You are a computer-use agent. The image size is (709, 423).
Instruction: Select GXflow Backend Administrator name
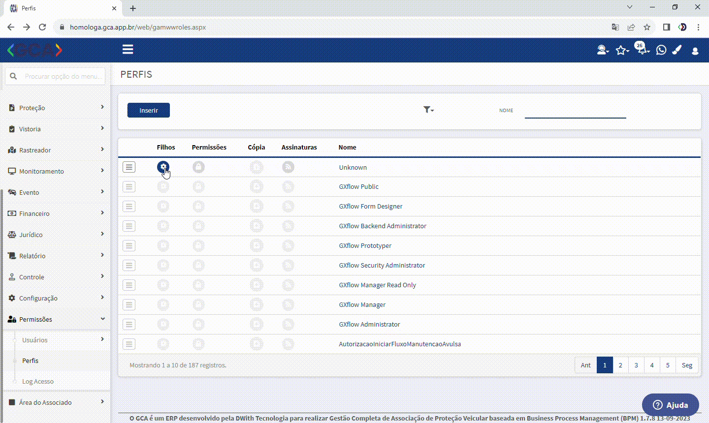(x=383, y=226)
